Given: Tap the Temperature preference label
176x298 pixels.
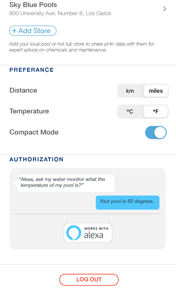Looking at the screenshot, I should [x=29, y=111].
